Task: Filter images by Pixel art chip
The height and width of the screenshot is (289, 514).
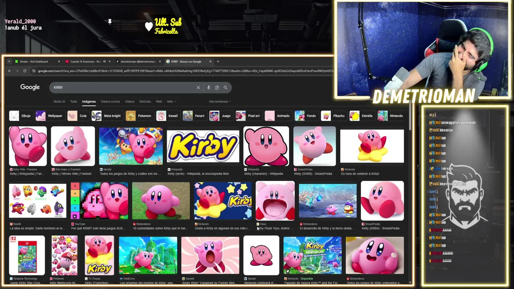Action: pos(248,116)
